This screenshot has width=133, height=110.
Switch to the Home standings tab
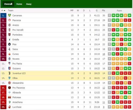pos(19,4)
